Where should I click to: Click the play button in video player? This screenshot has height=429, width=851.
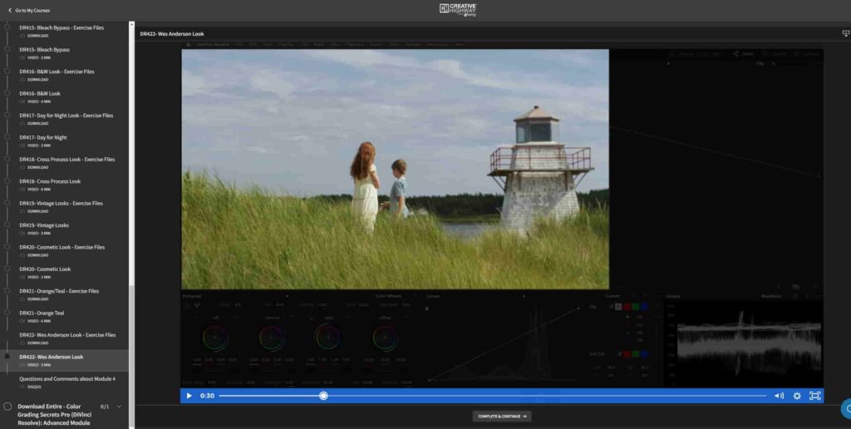point(189,396)
